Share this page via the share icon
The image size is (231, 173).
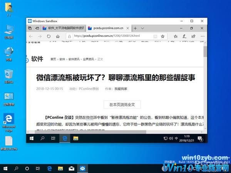pos(193,37)
